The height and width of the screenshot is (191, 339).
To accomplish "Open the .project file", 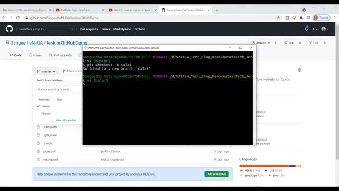I will (48, 143).
